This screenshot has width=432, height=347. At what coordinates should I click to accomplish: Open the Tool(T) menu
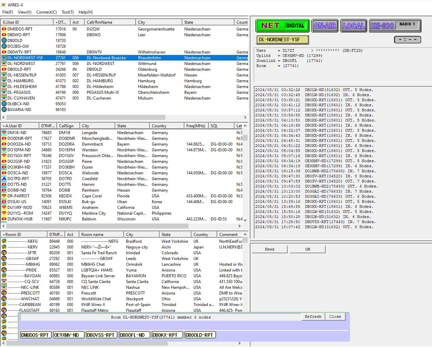(x=67, y=12)
